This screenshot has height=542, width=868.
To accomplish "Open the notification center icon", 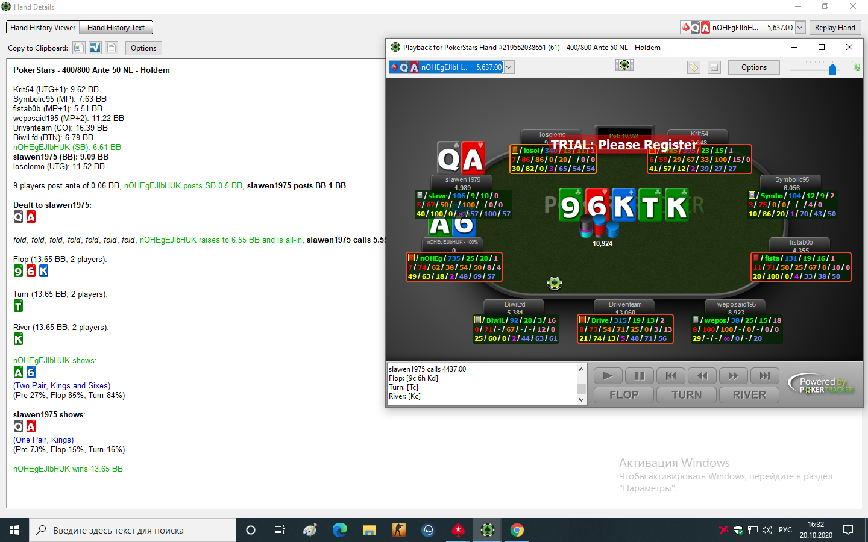I will click(x=848, y=530).
